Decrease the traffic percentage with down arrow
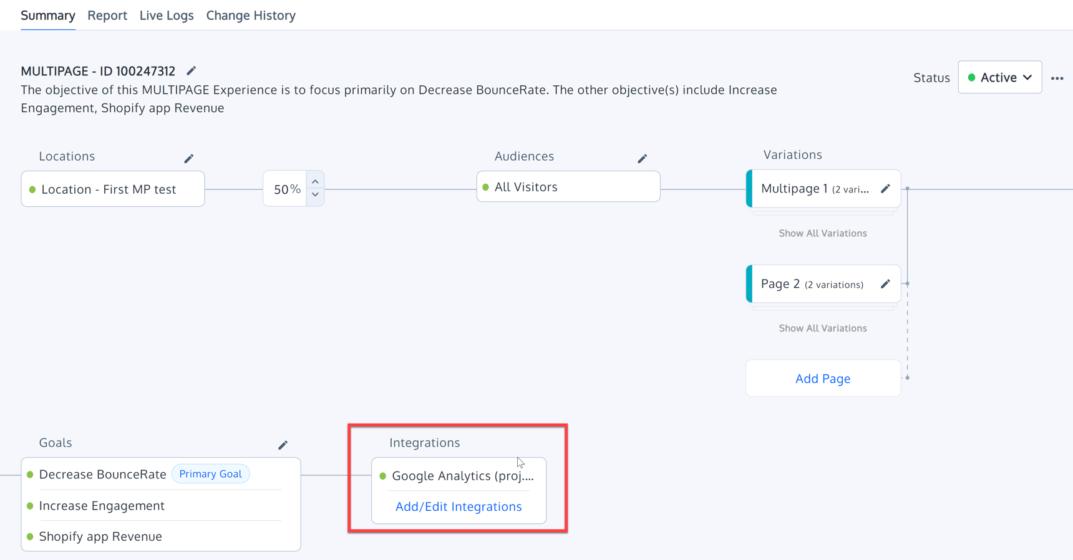 click(x=315, y=196)
